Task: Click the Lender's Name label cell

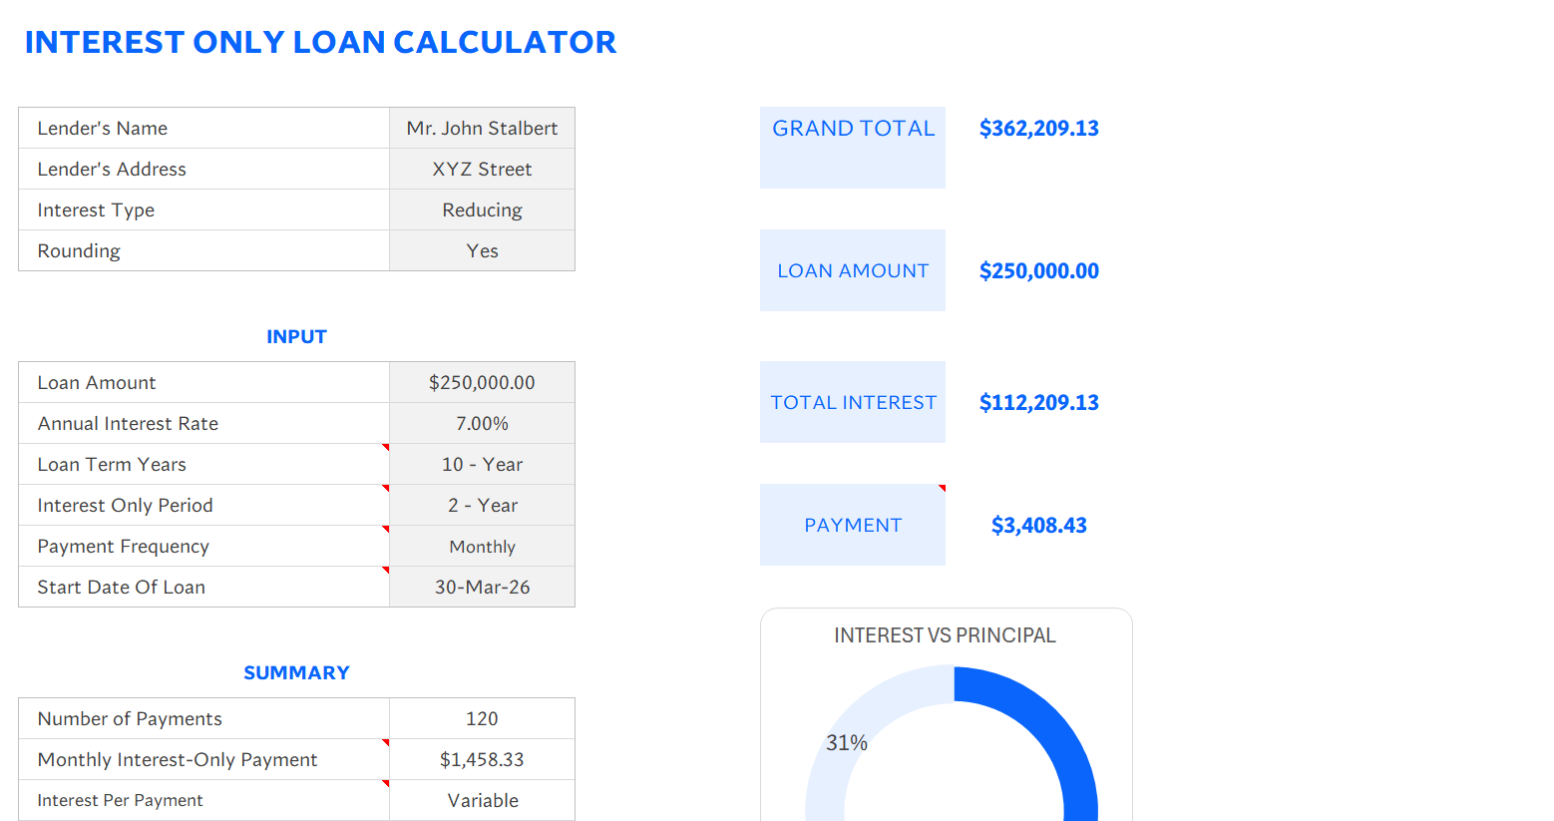Action: coord(203,128)
